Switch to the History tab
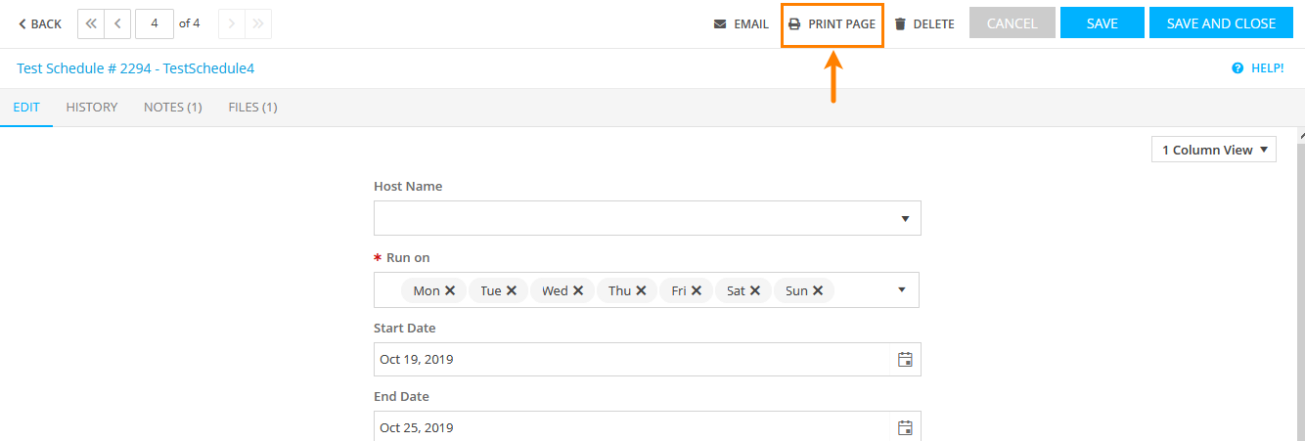The height and width of the screenshot is (441, 1305). pyautogui.click(x=92, y=108)
